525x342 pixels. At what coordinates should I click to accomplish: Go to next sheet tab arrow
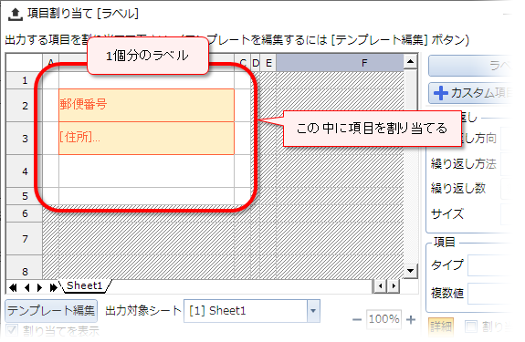click(40, 287)
